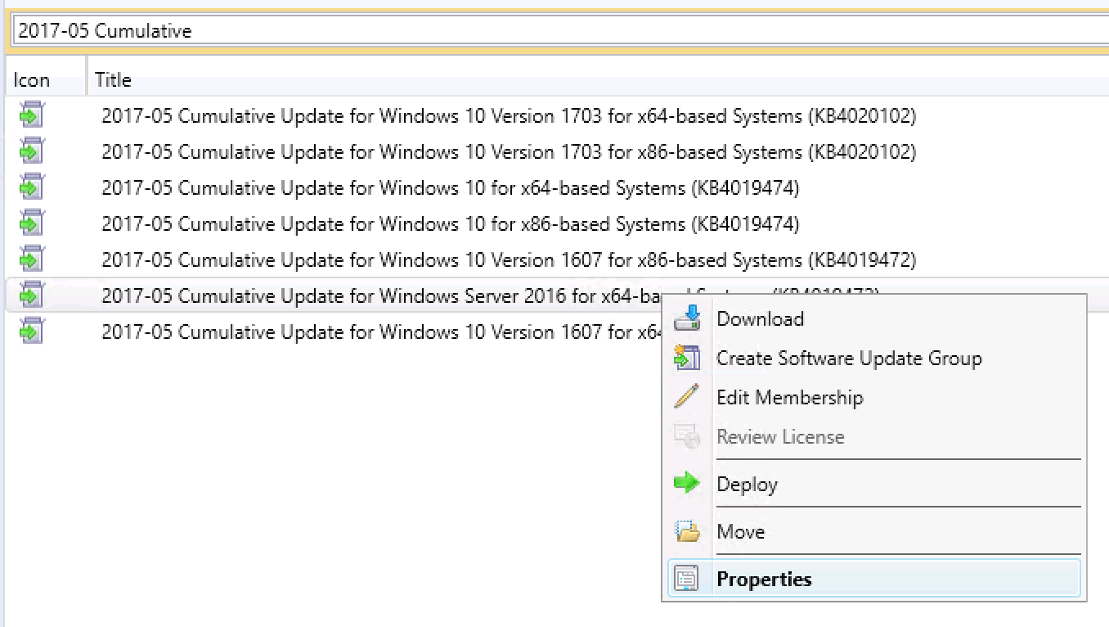Open Properties from the context menu
The height and width of the screenshot is (627, 1109).
tap(764, 579)
